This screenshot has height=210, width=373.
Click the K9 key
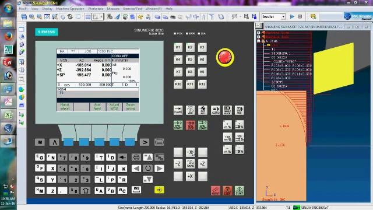pyautogui.click(x=202, y=72)
